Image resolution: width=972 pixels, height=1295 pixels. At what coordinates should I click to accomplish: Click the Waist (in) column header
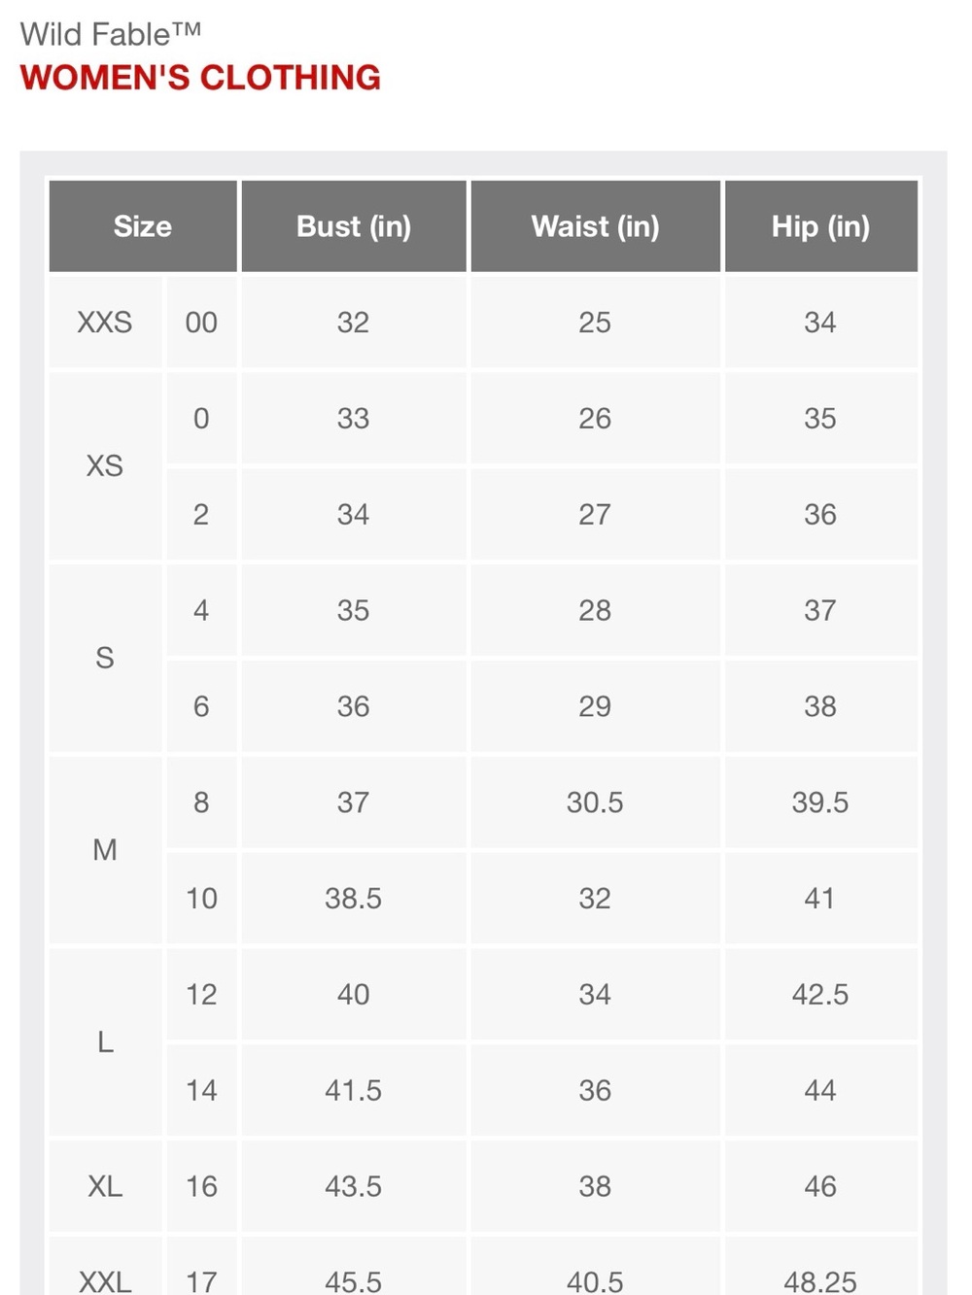[x=596, y=226]
